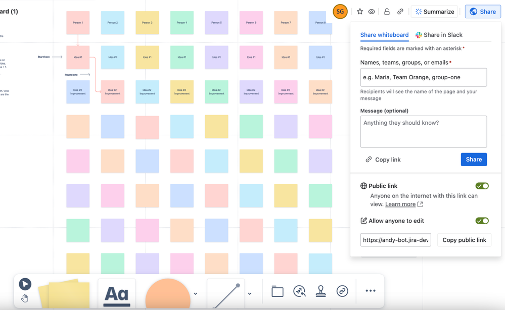The width and height of the screenshot is (505, 310).
Task: Click the public link URL field
Action: pos(395,240)
